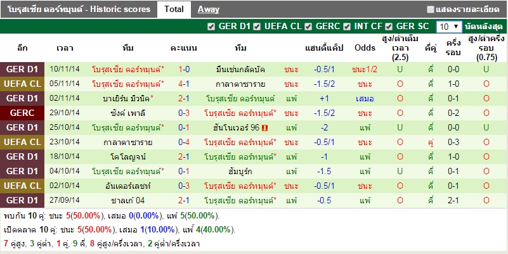Switch to the Total tab
The width and height of the screenshot is (508, 254).
173,10
